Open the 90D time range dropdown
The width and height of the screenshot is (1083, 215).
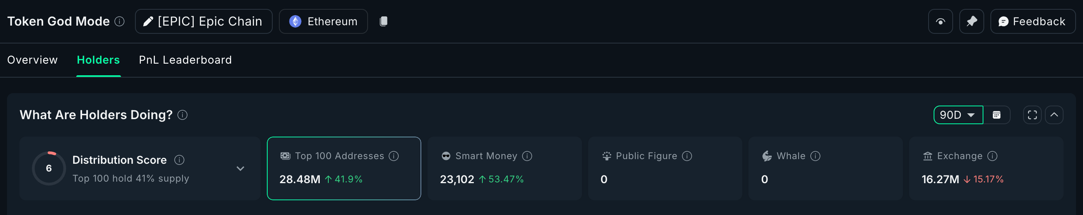(958, 115)
